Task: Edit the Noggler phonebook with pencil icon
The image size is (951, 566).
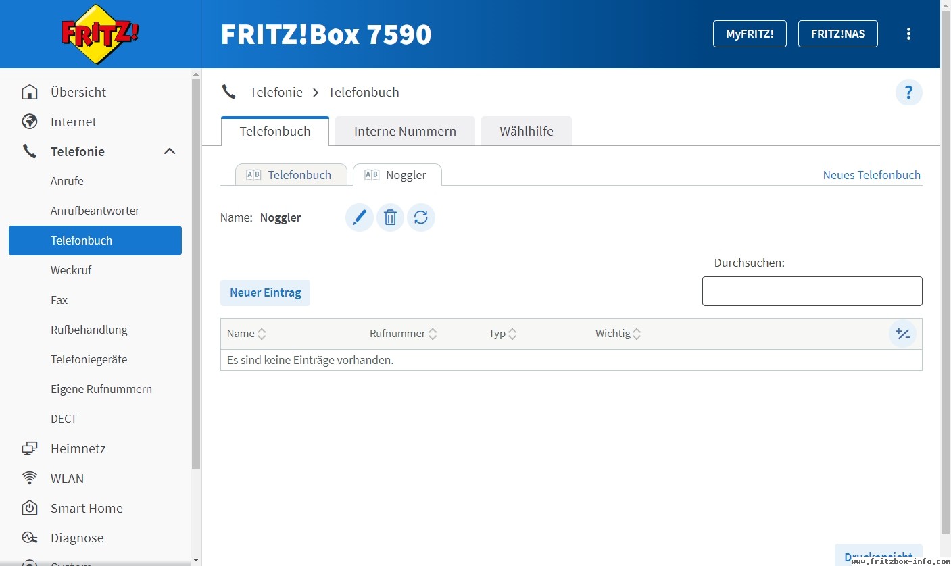Action: coord(360,217)
